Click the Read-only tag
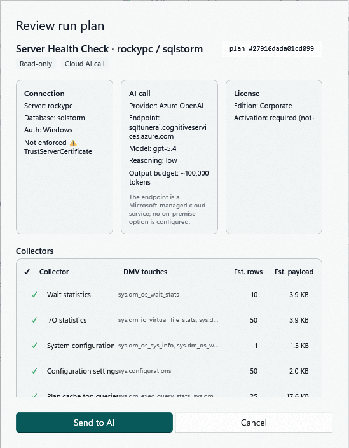This screenshot has width=349, height=448. (36, 64)
